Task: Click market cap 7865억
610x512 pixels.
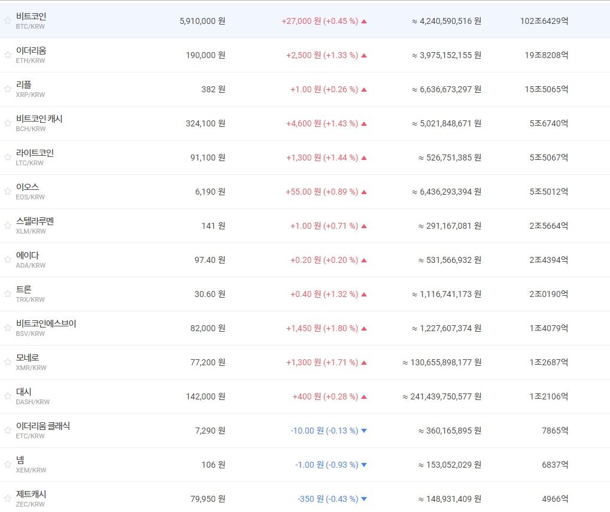Action: 555,431
